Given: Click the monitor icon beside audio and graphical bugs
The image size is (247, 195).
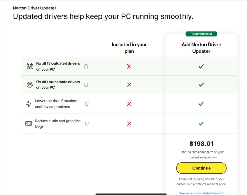Looking at the screenshot, I should point(29,124).
